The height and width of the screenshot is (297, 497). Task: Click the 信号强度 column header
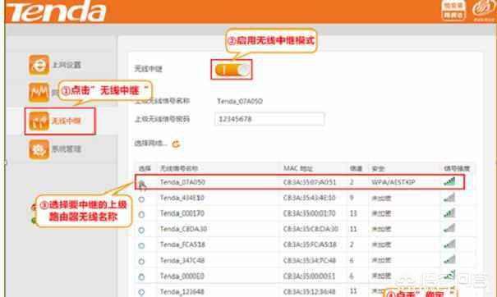(x=457, y=168)
